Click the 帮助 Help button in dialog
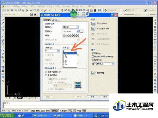Image resolution: width=158 pixels, height=118 pixels. (104, 97)
